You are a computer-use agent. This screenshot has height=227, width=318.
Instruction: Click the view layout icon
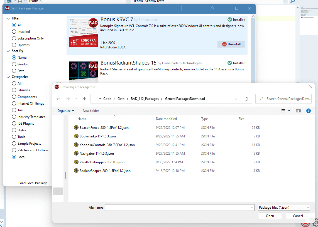point(283,111)
